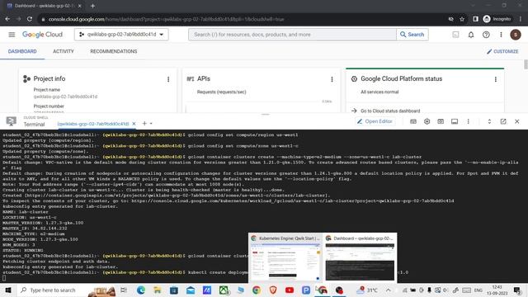Open the console.cloud.google.com kubernetes workload URL

(293, 201)
